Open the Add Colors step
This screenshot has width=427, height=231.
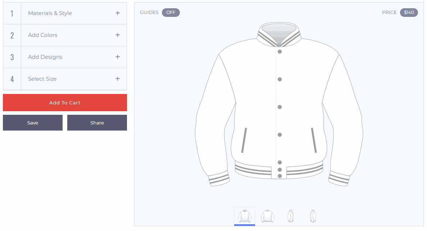[x=65, y=35]
